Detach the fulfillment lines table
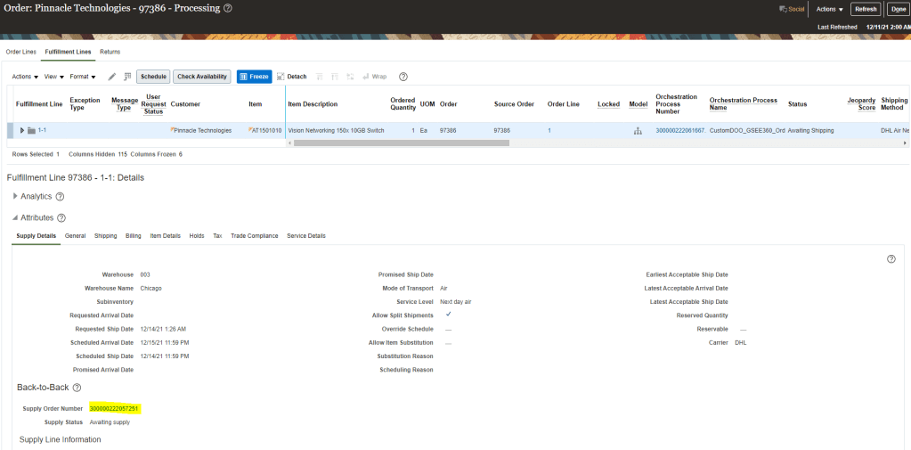This screenshot has width=911, height=450. [x=291, y=77]
